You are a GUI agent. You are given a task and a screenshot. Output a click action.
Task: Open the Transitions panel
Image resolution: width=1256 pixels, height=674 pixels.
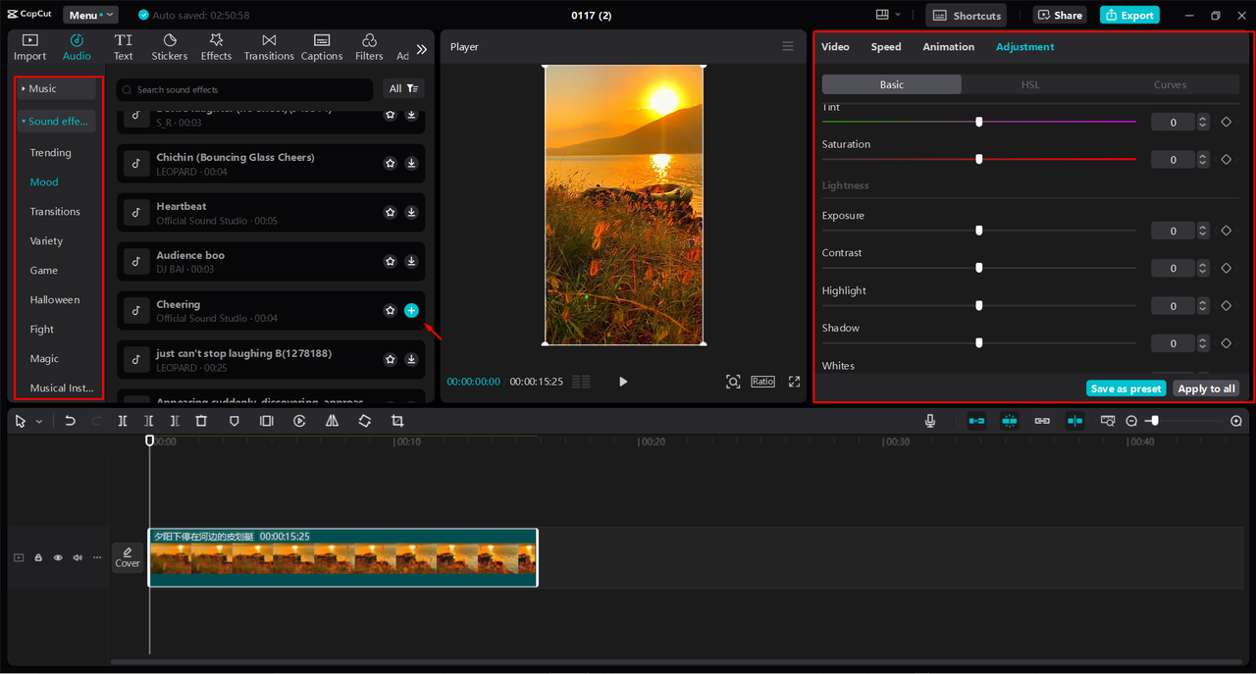point(269,47)
